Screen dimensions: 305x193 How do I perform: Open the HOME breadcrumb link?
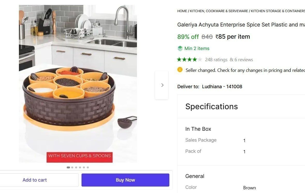point(182,11)
